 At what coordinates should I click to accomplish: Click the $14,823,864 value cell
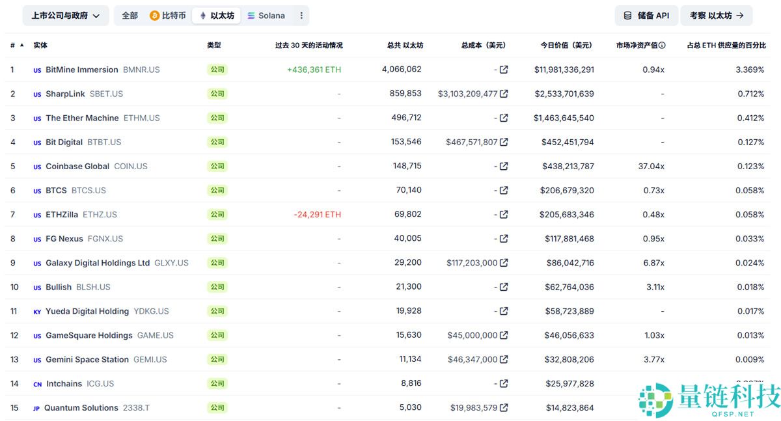570,407
